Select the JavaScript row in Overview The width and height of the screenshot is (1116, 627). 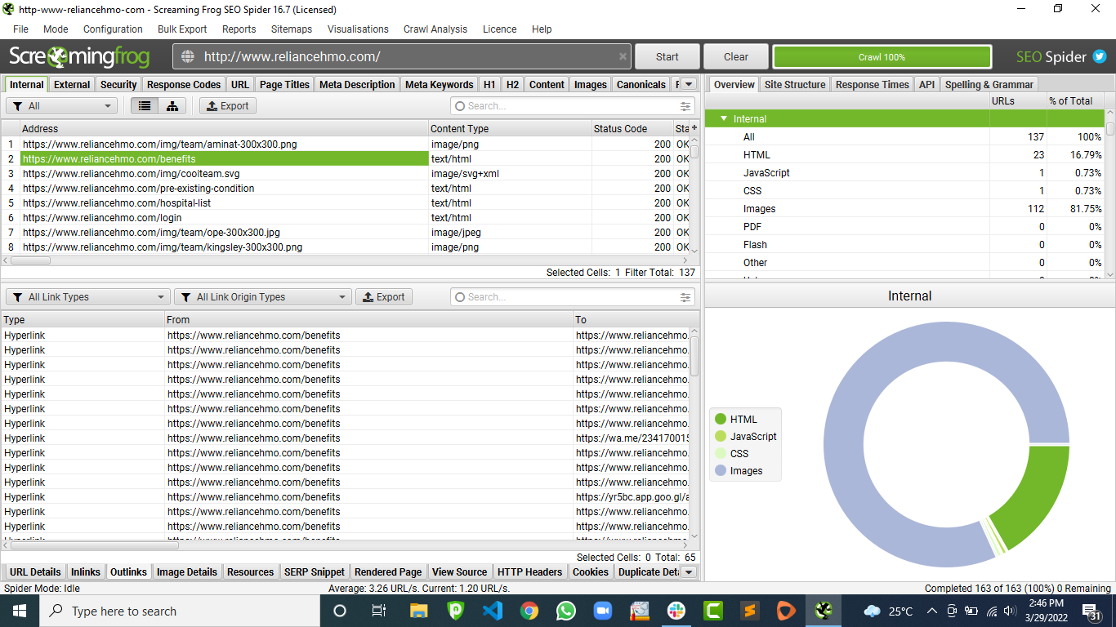904,173
